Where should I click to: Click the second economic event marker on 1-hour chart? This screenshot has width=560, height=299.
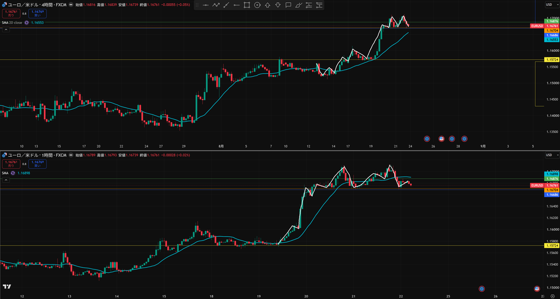click(536, 288)
